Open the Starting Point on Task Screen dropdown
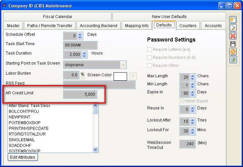The height and width of the screenshot is (167, 243). (x=123, y=64)
